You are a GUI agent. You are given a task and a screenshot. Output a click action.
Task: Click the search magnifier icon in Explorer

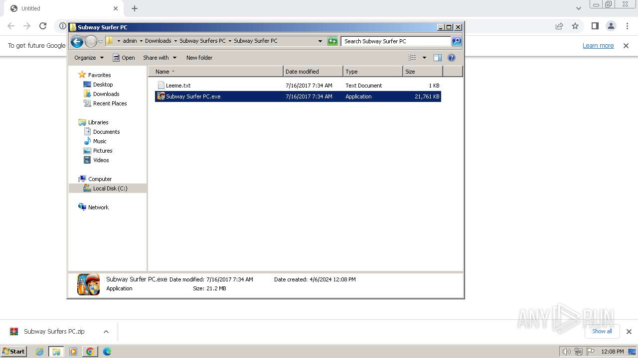(x=457, y=41)
